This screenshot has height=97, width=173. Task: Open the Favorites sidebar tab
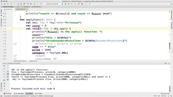coord(1,87)
